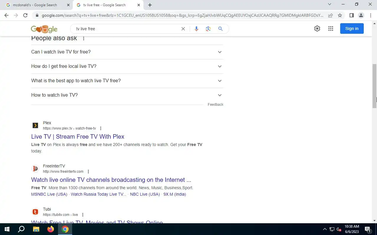Close the tv live free tab
The height and width of the screenshot is (235, 377).
[139, 5]
